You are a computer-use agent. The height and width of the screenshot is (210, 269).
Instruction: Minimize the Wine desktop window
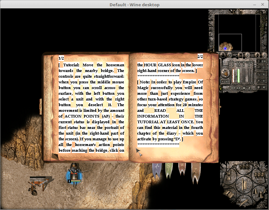(255, 5)
